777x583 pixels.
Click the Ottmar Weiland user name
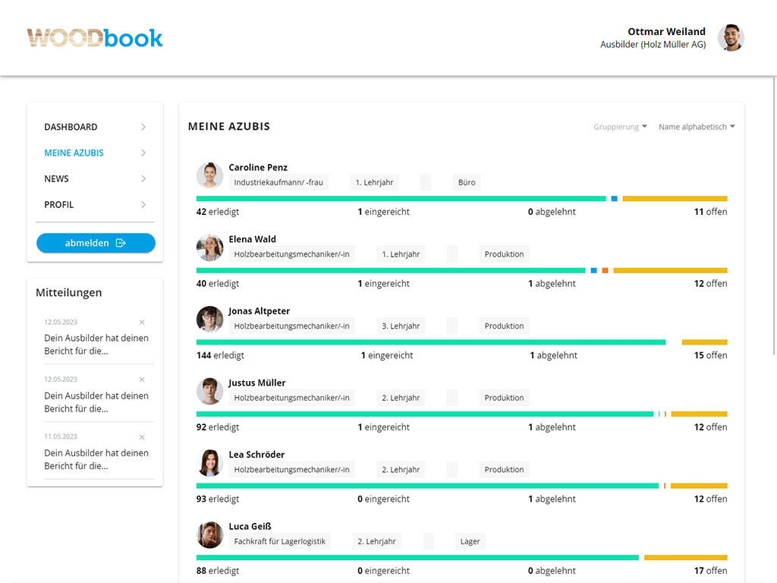tap(666, 32)
